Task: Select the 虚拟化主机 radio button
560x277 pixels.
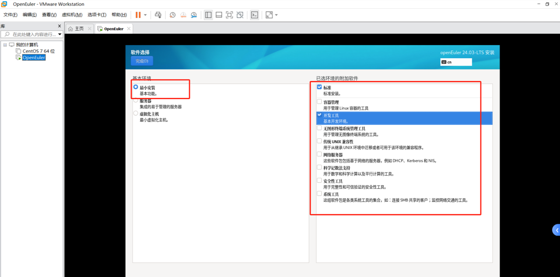Action: [x=136, y=114]
